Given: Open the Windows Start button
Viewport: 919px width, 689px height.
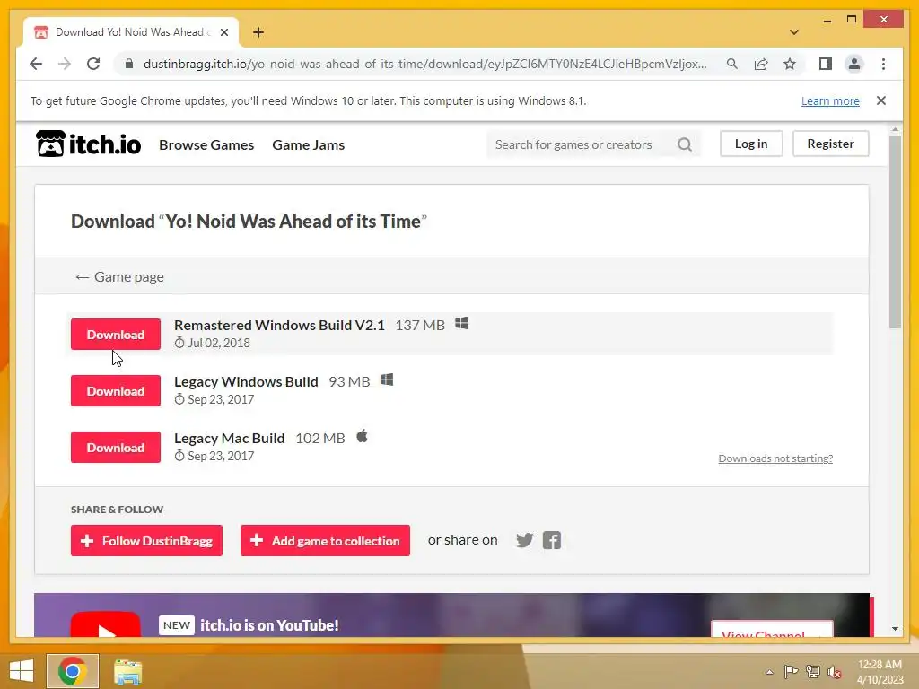Looking at the screenshot, I should point(22,671).
